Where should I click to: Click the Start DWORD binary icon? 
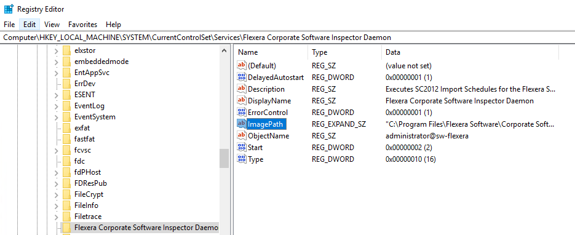point(242,148)
